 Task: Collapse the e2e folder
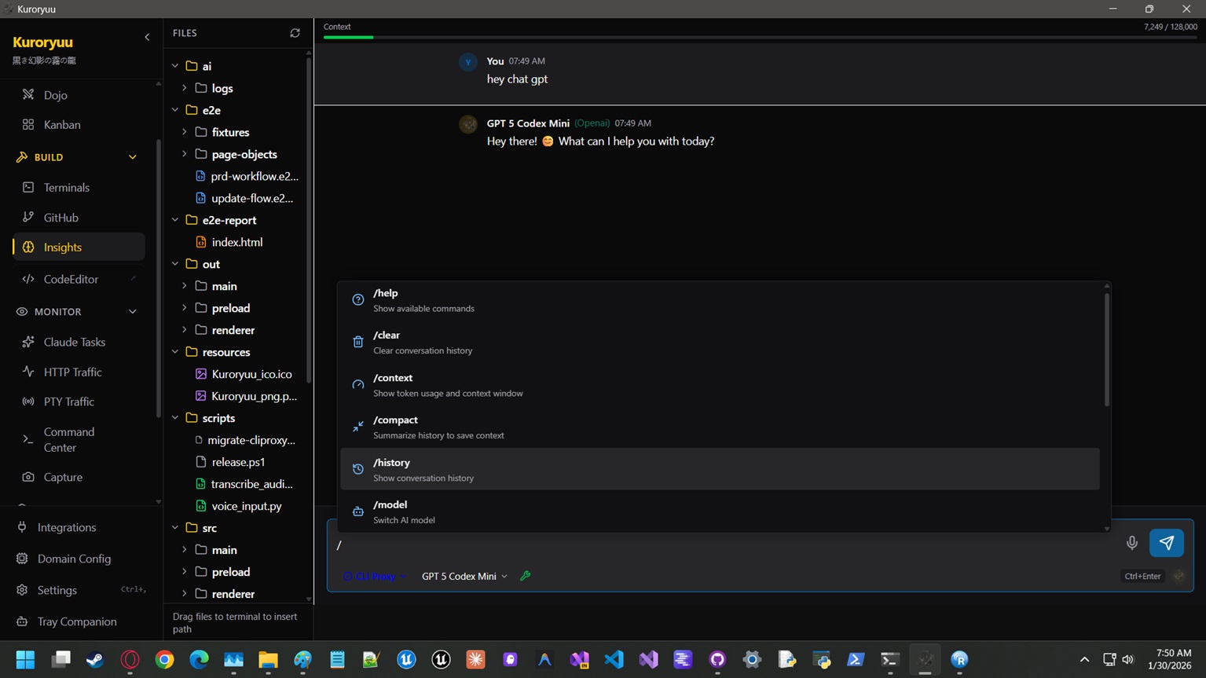point(175,110)
